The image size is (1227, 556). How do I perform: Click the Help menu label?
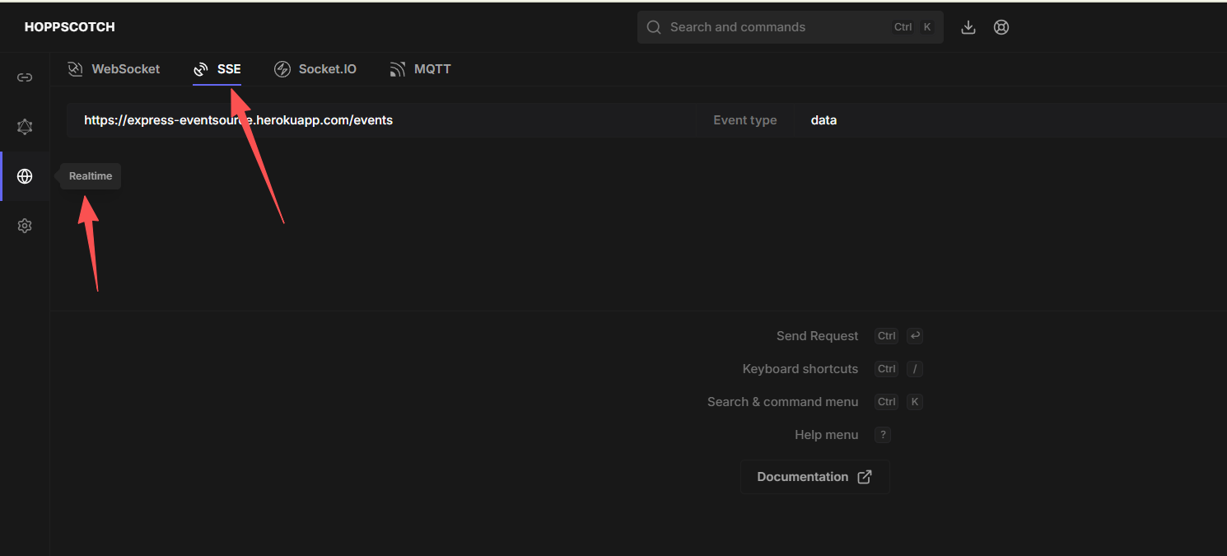click(826, 435)
